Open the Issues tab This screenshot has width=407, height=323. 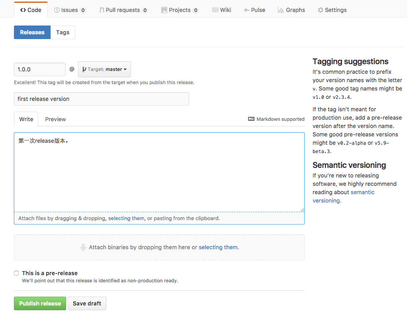[x=70, y=10]
